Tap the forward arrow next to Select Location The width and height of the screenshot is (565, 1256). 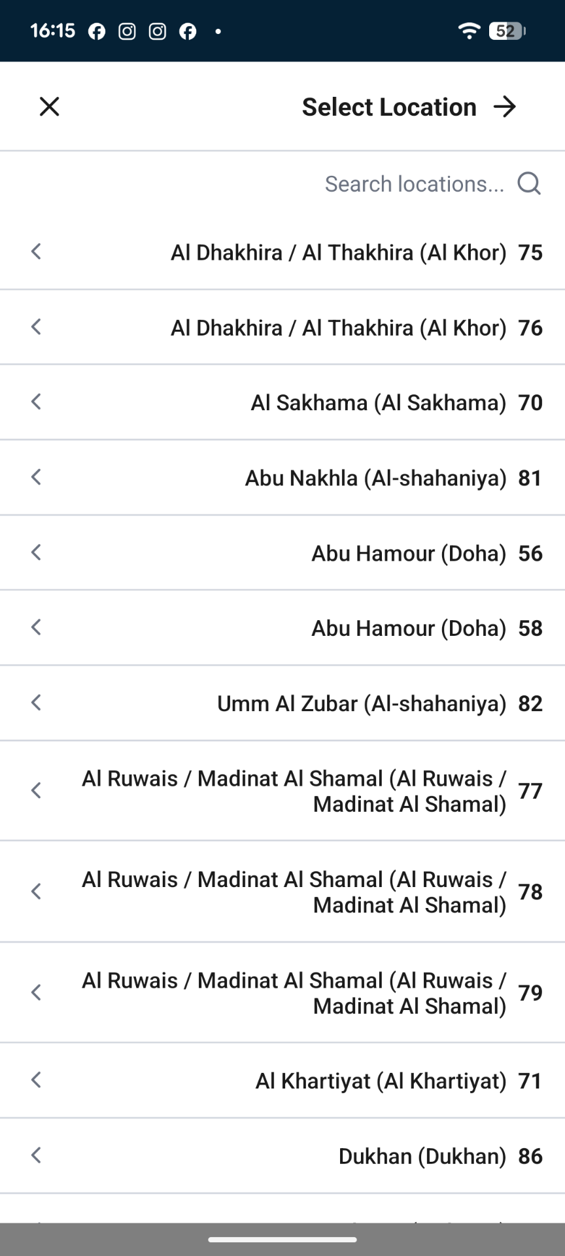tap(505, 107)
